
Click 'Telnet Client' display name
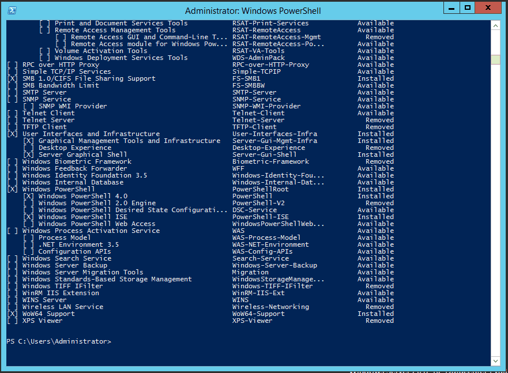click(x=48, y=113)
